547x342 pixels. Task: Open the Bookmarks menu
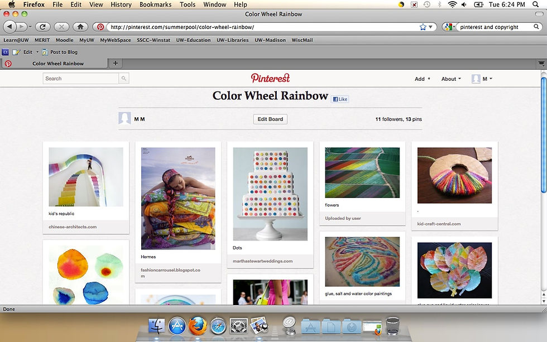[156, 4]
